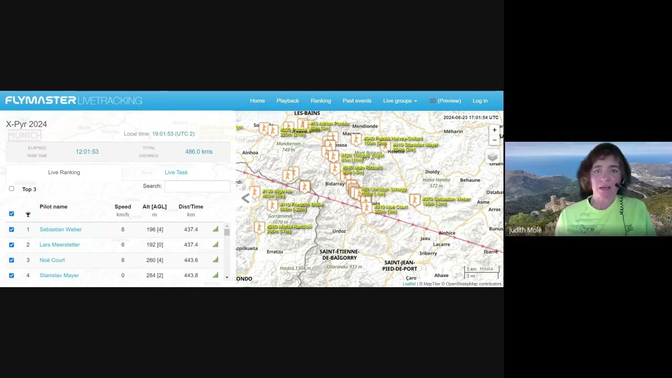Switch to the Live Task tab
Image resolution: width=672 pixels, height=378 pixels.
(176, 172)
